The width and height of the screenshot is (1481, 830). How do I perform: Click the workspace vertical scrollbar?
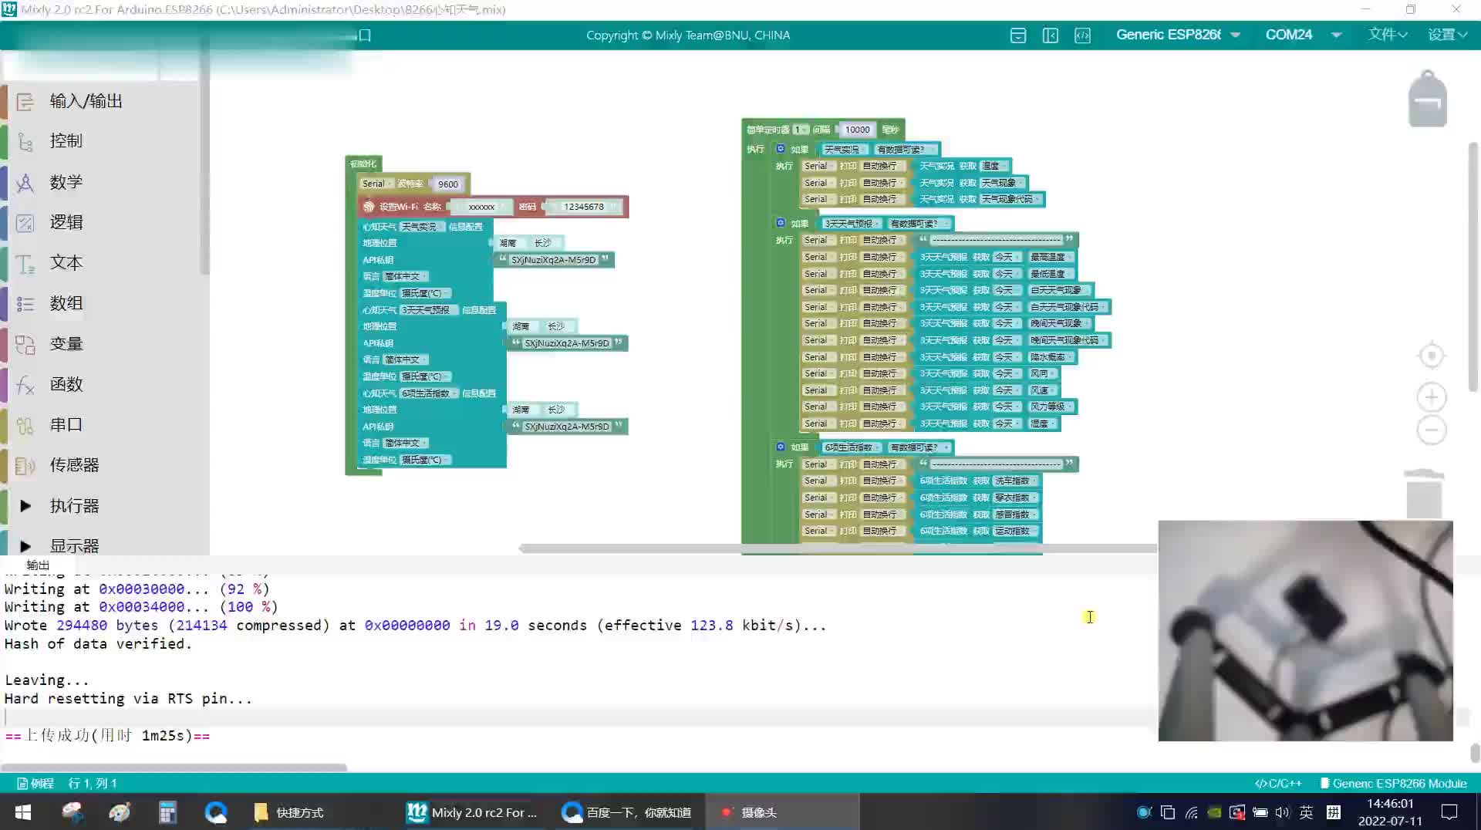pyautogui.click(x=1473, y=266)
